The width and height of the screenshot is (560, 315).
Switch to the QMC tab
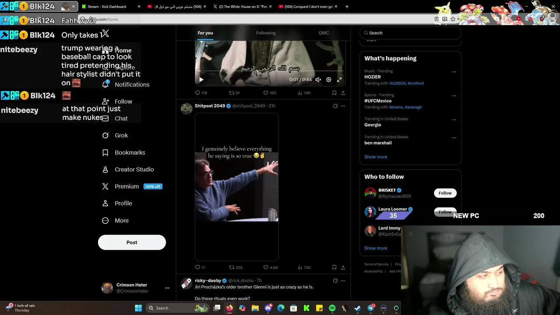pyautogui.click(x=324, y=33)
